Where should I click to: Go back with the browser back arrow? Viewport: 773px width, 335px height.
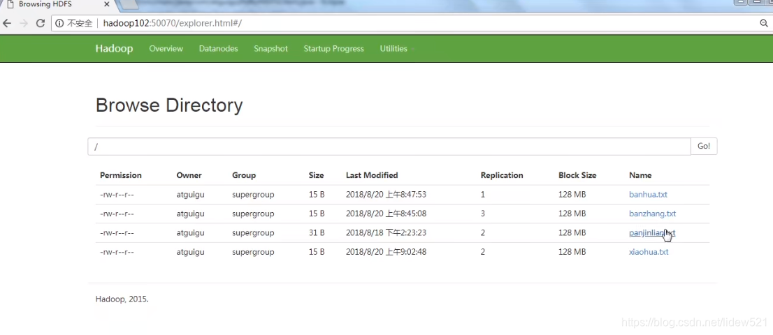[x=7, y=23]
